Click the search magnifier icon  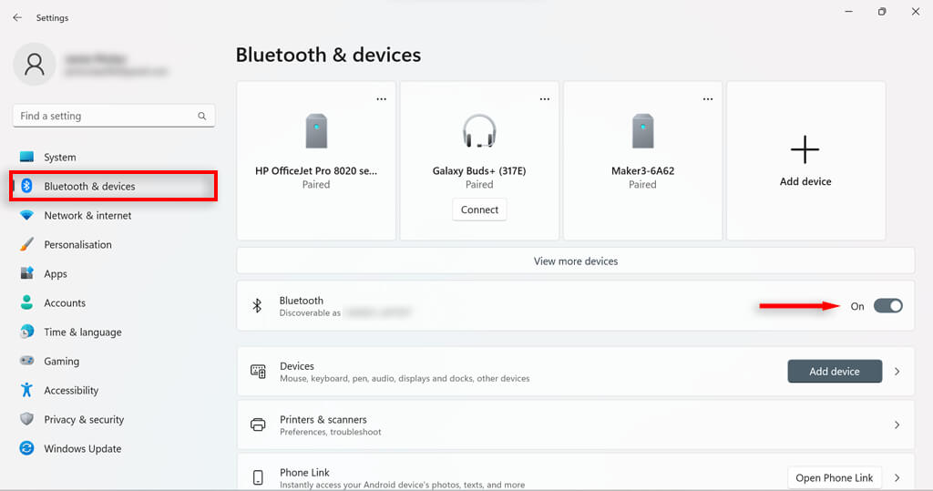pyautogui.click(x=202, y=117)
